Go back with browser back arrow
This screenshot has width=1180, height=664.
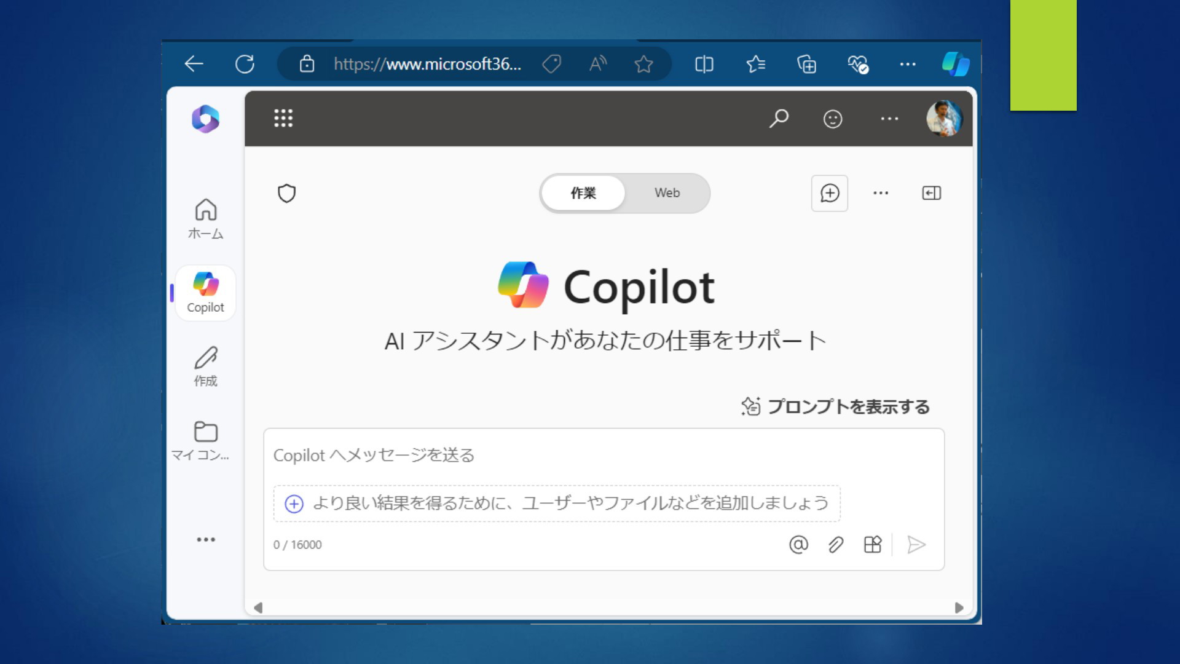[194, 64]
